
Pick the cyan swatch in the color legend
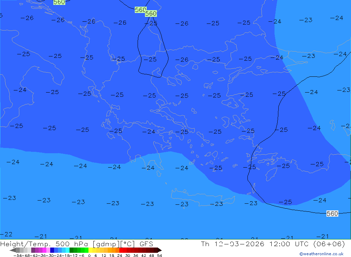point(67,250)
